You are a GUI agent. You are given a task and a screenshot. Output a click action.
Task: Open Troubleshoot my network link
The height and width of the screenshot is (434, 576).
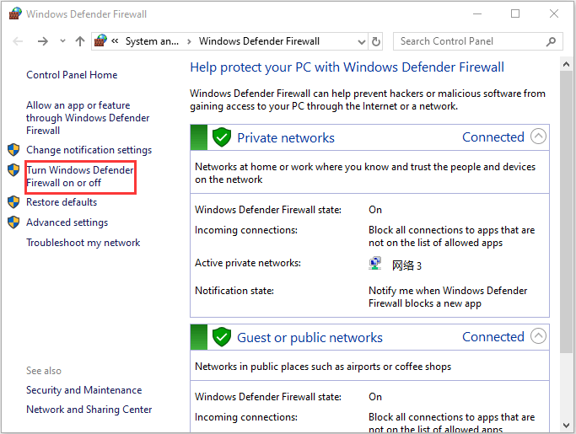tap(83, 243)
